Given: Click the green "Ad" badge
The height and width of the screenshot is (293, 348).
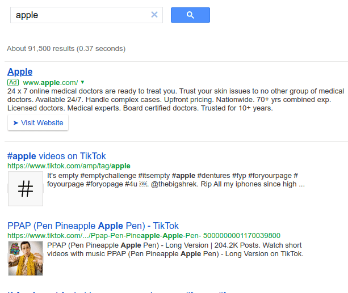Looking at the screenshot, I should pyautogui.click(x=13, y=82).
